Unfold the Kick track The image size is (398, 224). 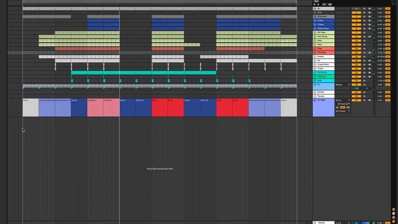(315, 12)
